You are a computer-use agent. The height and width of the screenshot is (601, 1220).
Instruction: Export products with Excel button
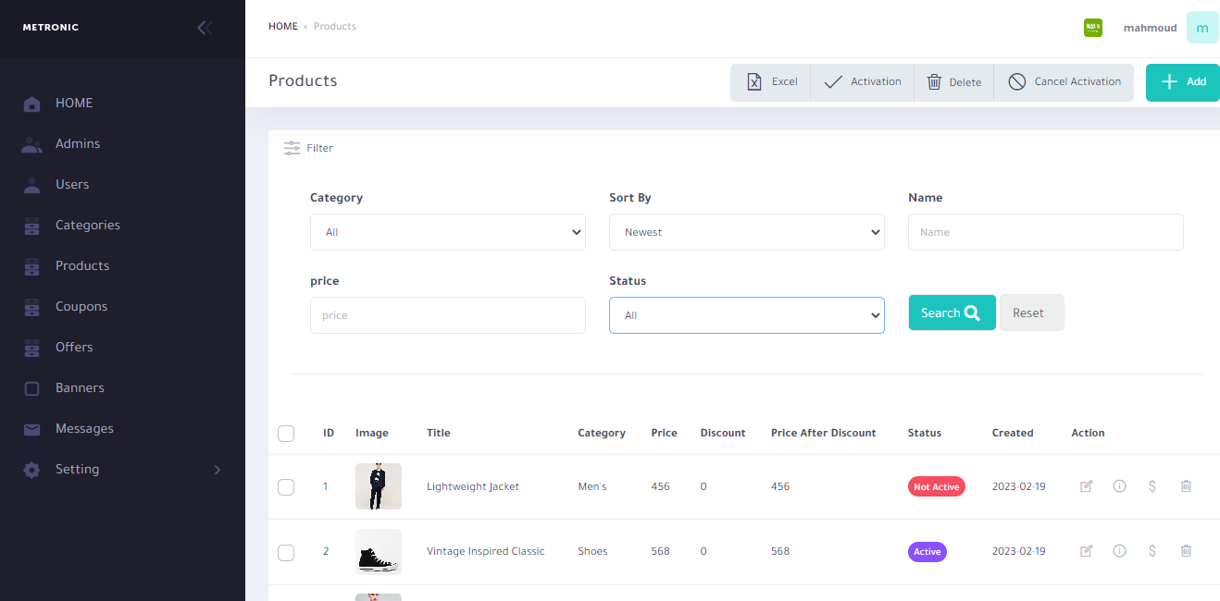point(771,82)
